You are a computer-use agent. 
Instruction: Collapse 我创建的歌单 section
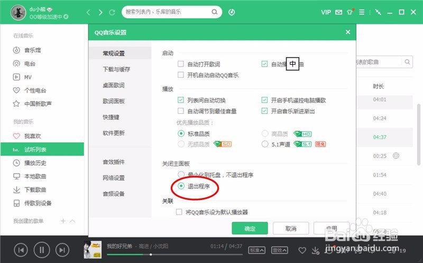[x=72, y=221]
